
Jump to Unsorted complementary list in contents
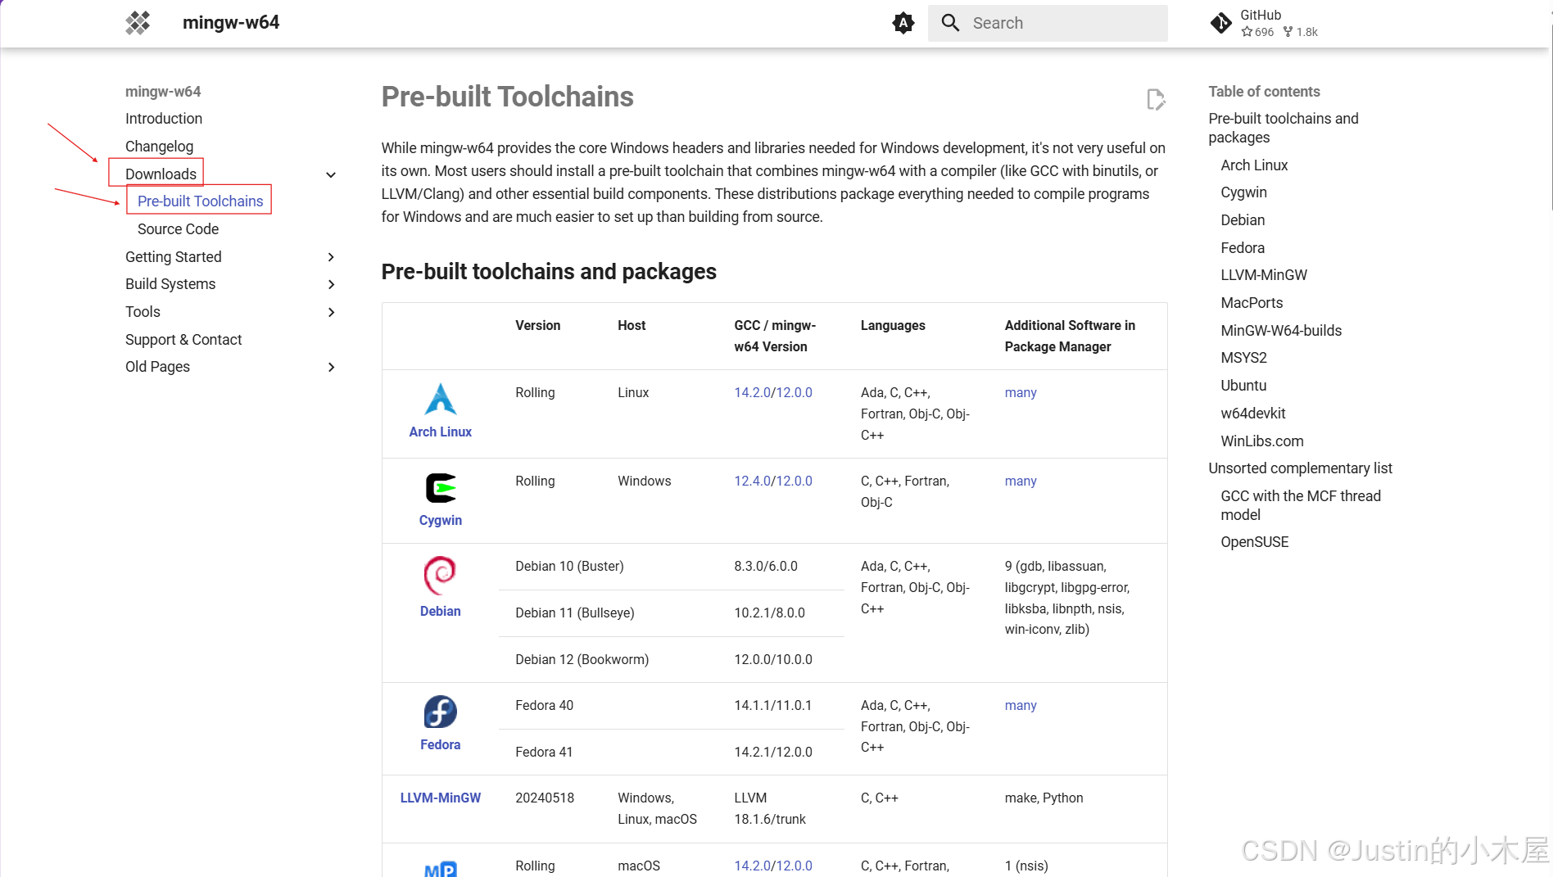coord(1300,468)
